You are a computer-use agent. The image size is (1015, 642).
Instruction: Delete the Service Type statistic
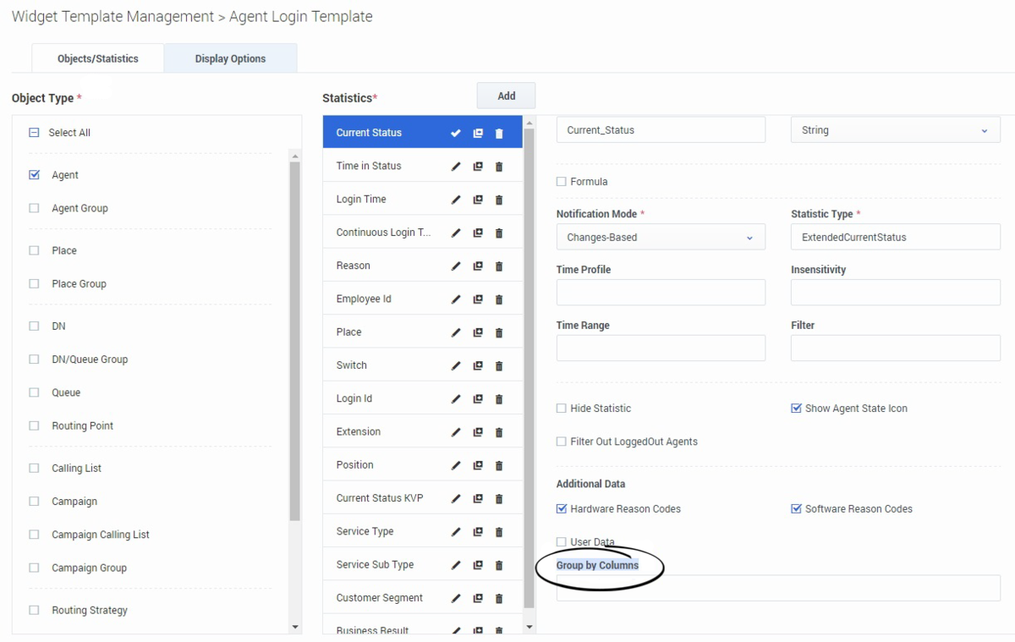[499, 532]
